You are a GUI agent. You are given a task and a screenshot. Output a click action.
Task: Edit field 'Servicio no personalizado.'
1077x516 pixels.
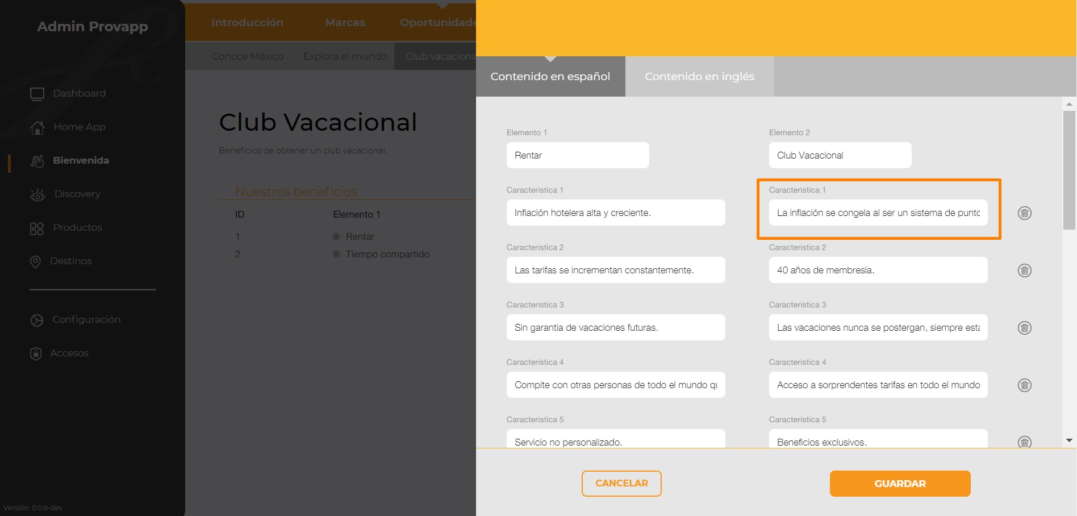[x=616, y=439]
